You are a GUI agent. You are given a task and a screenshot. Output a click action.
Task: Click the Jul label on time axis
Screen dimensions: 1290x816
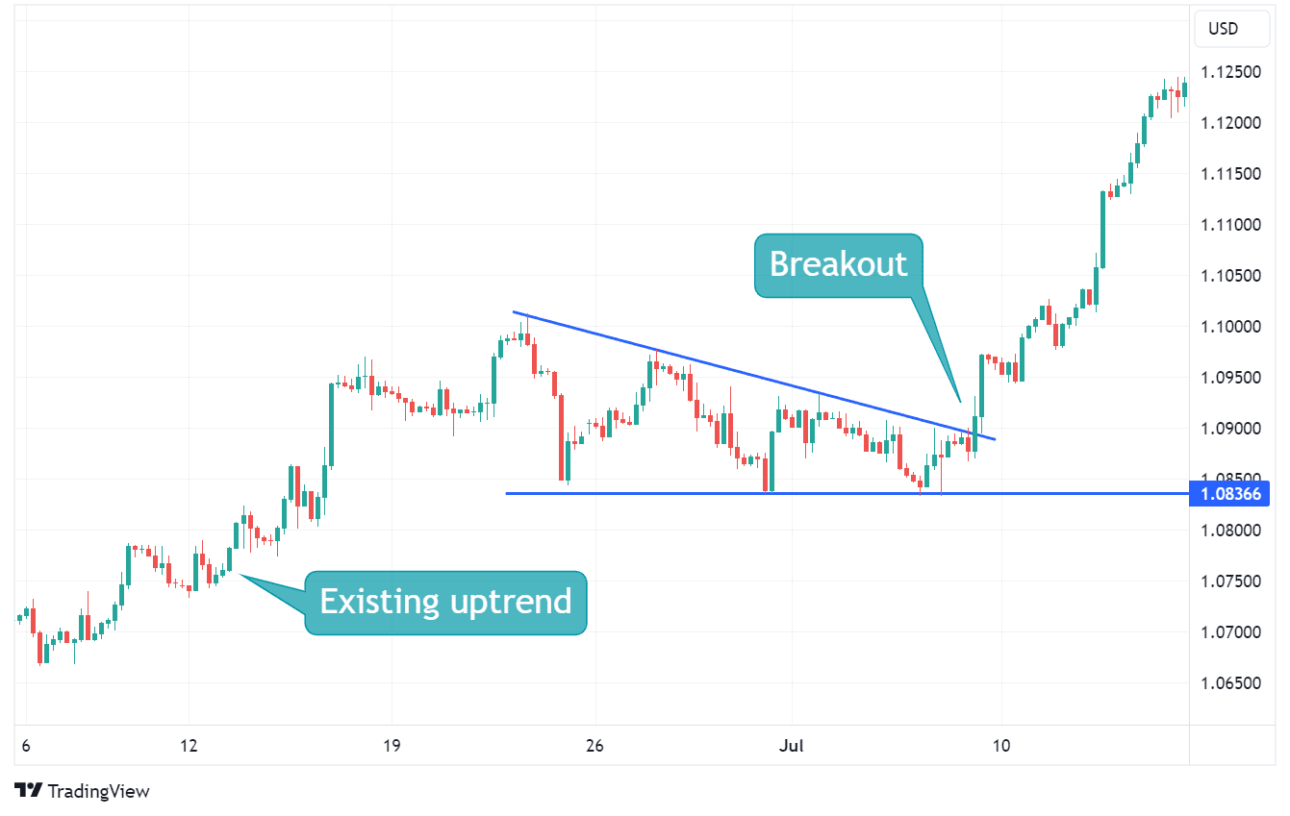point(792,746)
